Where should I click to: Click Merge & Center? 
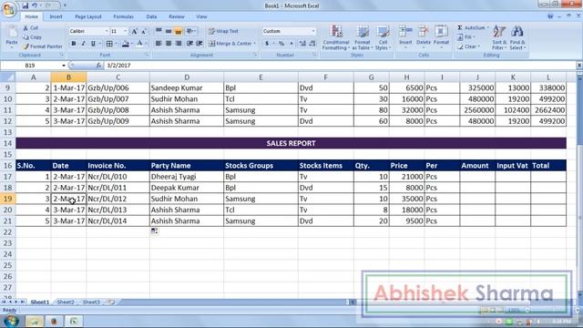(230, 44)
